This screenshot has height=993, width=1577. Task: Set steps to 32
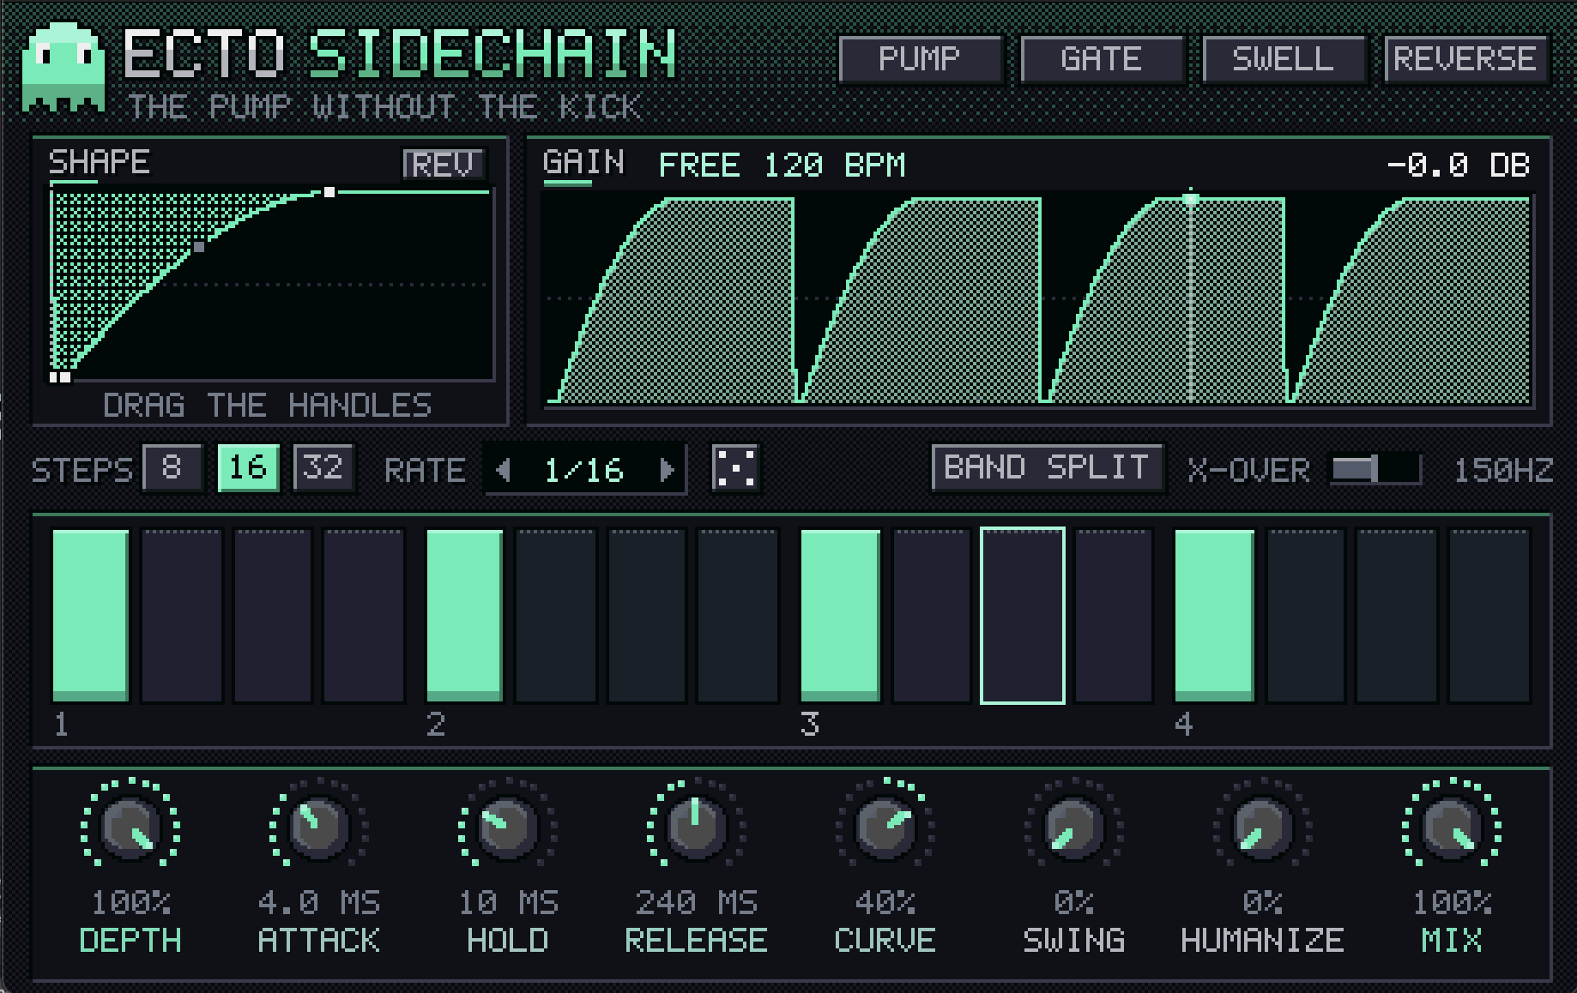point(323,468)
